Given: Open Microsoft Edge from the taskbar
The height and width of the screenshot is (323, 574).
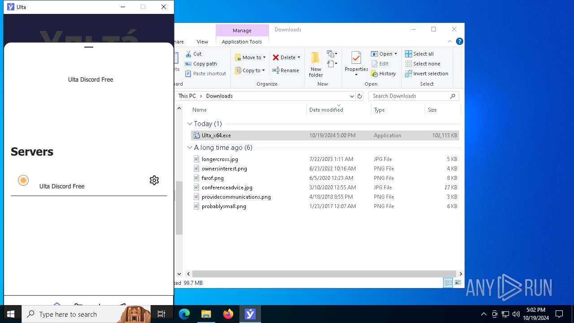Looking at the screenshot, I should pyautogui.click(x=184, y=314).
